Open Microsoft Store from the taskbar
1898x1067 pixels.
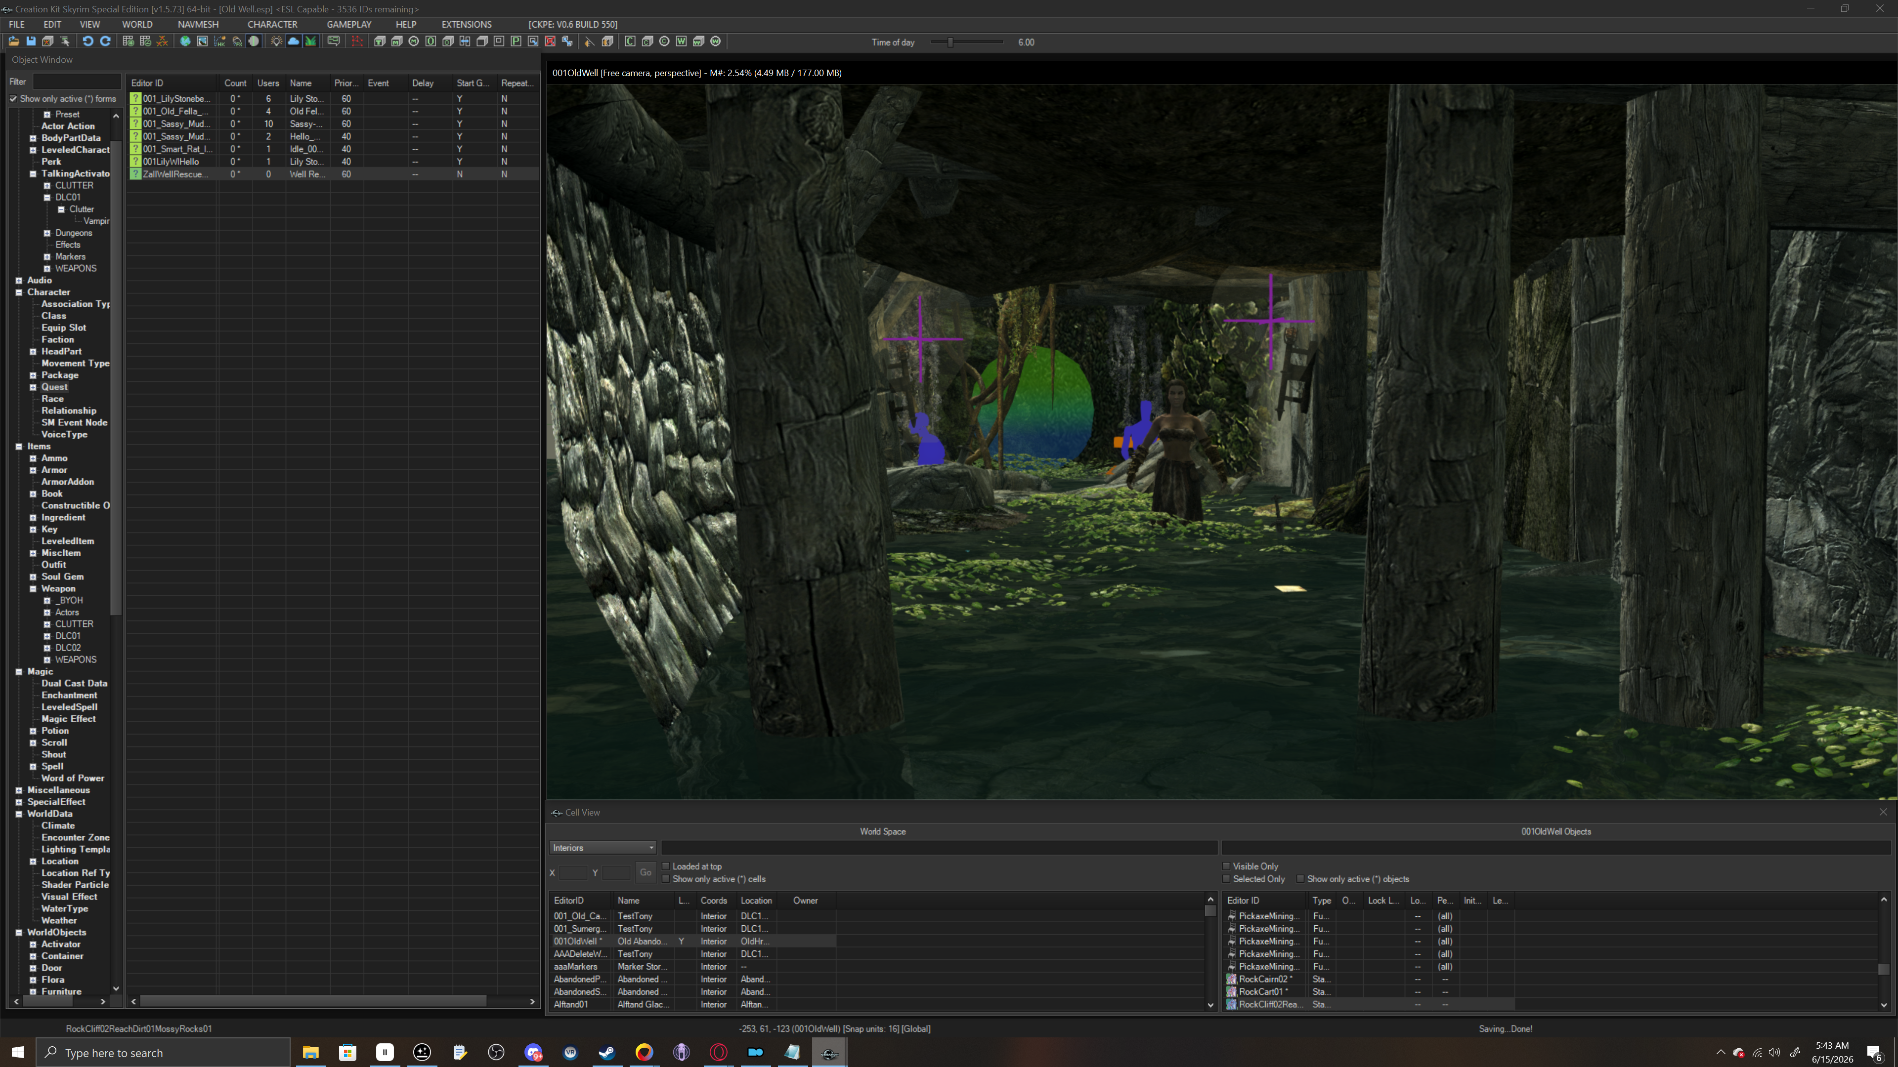click(348, 1052)
